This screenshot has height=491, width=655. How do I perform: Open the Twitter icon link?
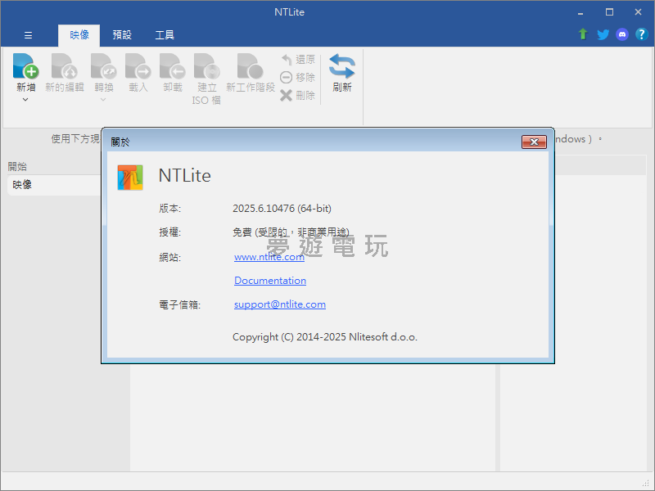click(603, 34)
